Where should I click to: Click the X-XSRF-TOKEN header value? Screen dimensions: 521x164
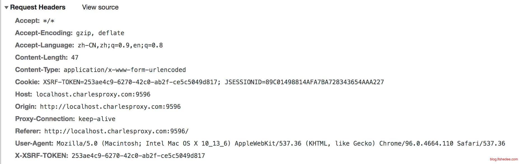(x=138, y=156)
